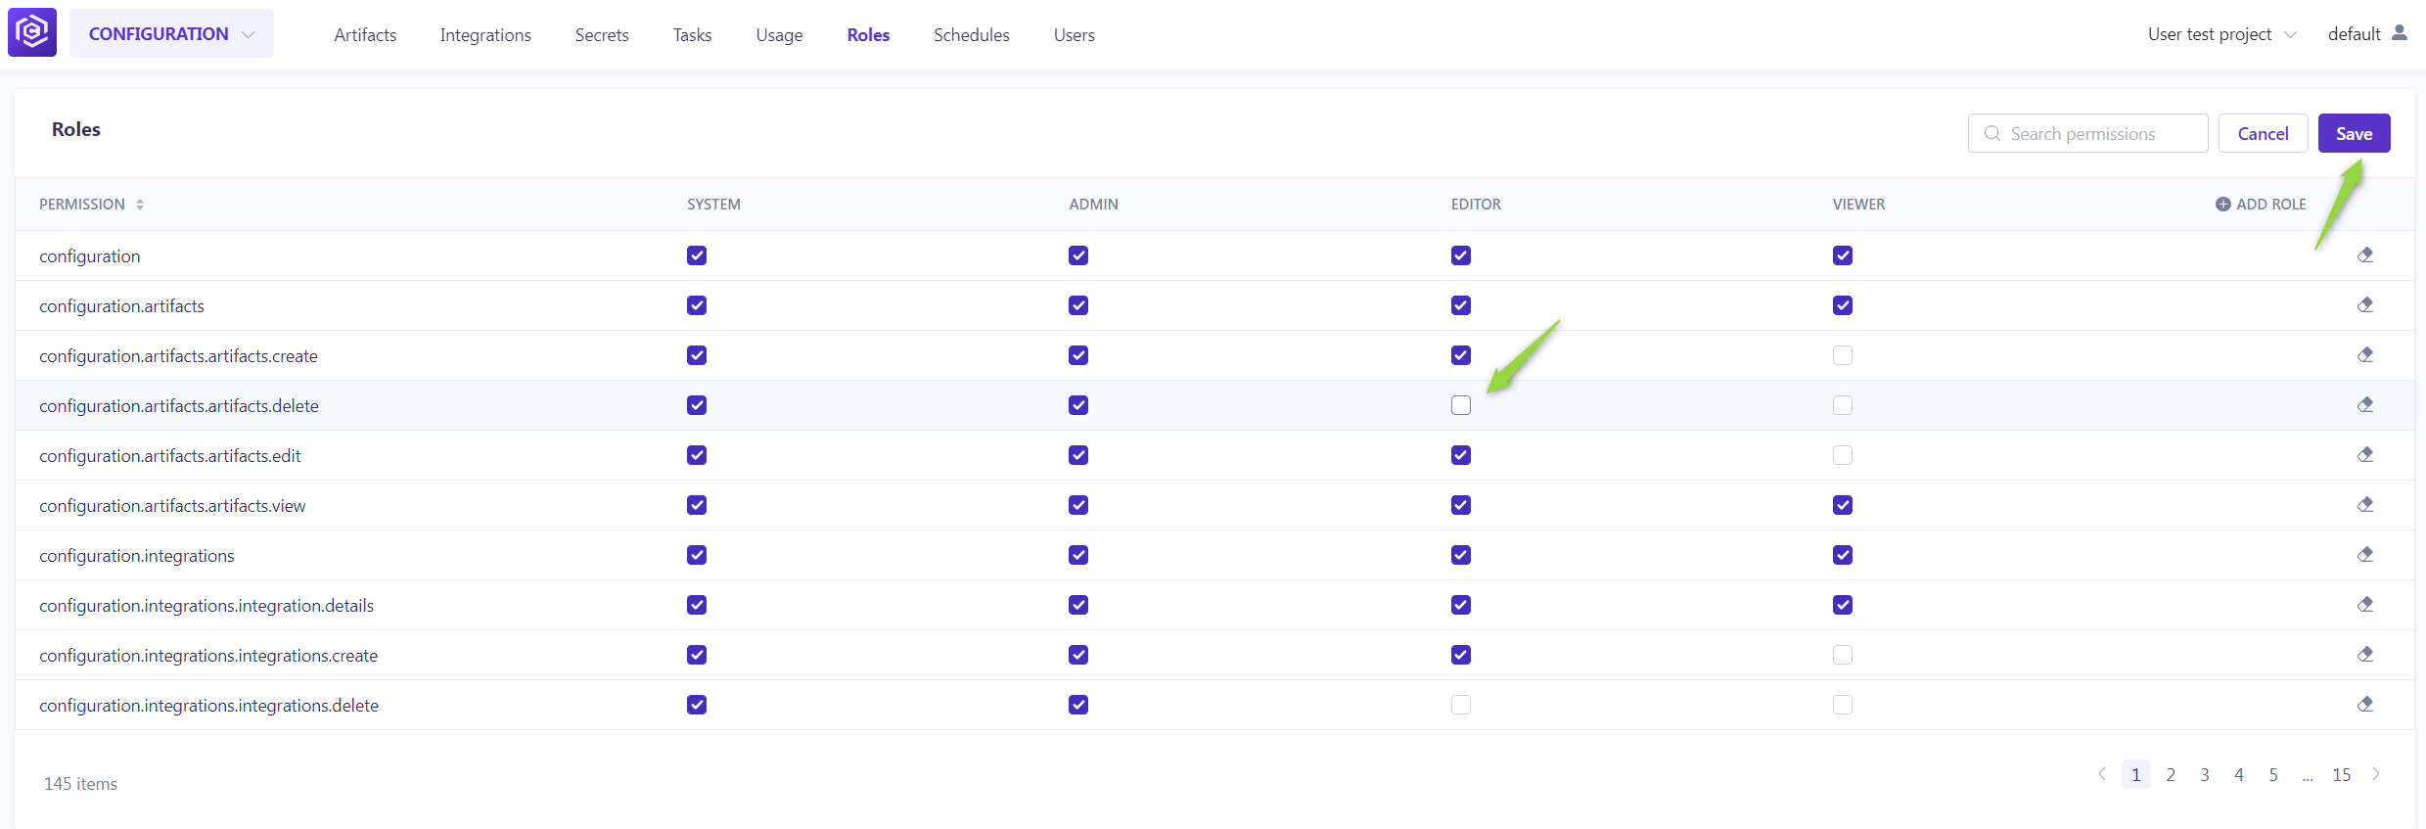Go to next page using right chevron
Viewport: 2426px width, 829px height.
(x=2375, y=774)
